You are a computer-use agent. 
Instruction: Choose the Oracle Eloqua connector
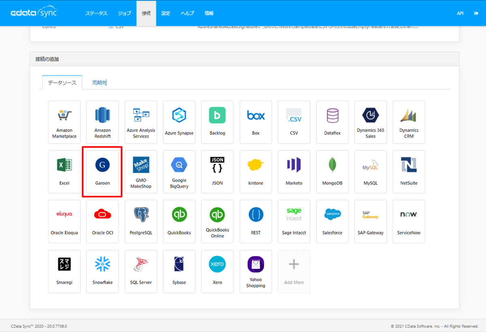[64, 222]
